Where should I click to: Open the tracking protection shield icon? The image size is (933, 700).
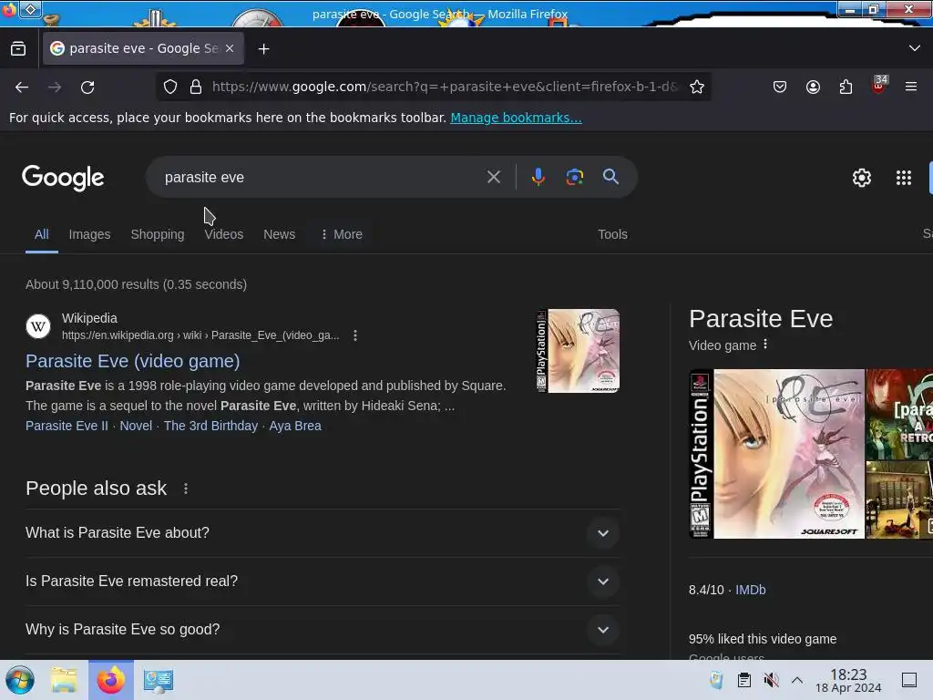[x=170, y=87]
